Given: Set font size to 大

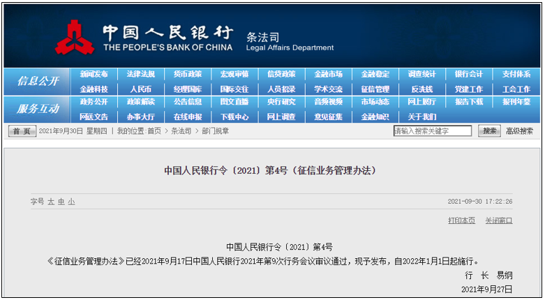Looking at the screenshot, I should click(51, 202).
